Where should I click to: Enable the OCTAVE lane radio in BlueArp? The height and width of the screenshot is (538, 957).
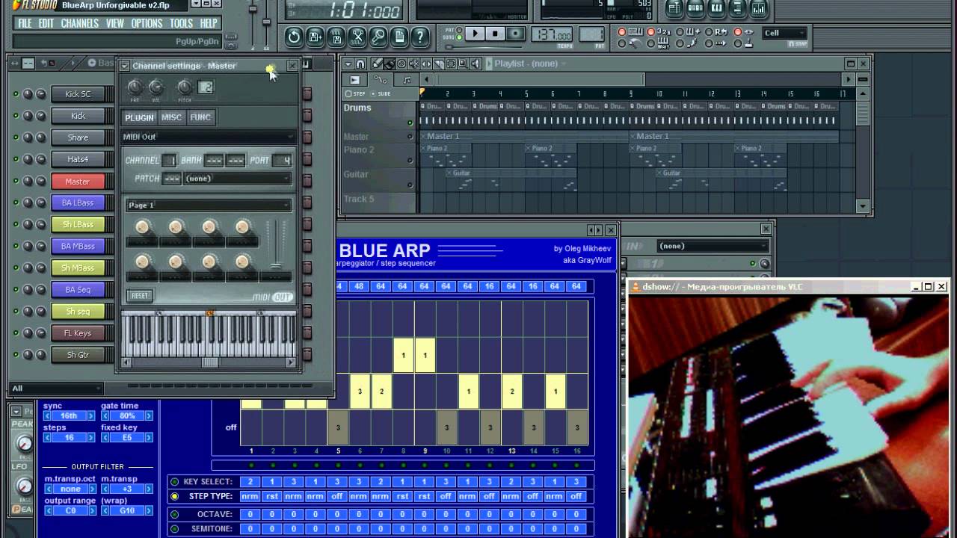pyautogui.click(x=175, y=514)
